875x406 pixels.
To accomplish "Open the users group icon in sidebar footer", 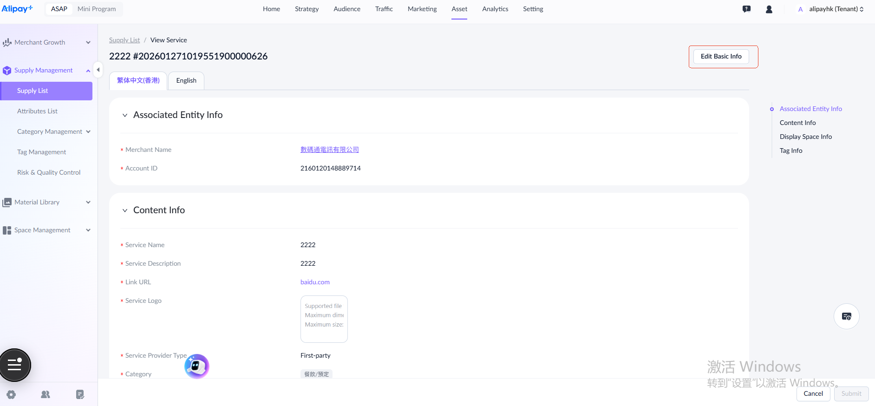I will [x=46, y=394].
